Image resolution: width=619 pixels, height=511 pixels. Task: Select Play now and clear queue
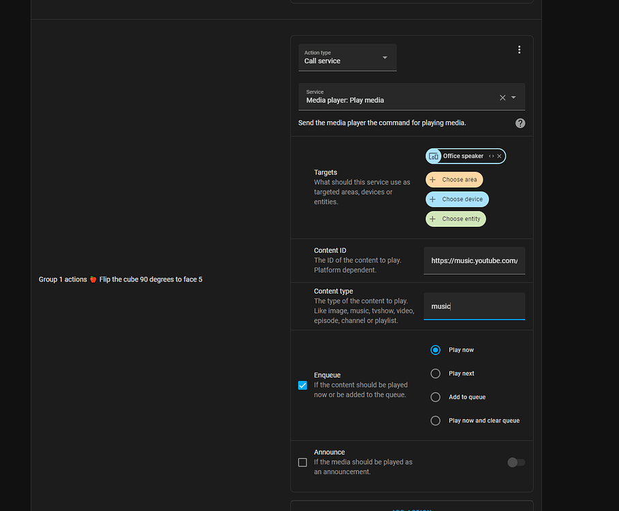[x=435, y=420]
